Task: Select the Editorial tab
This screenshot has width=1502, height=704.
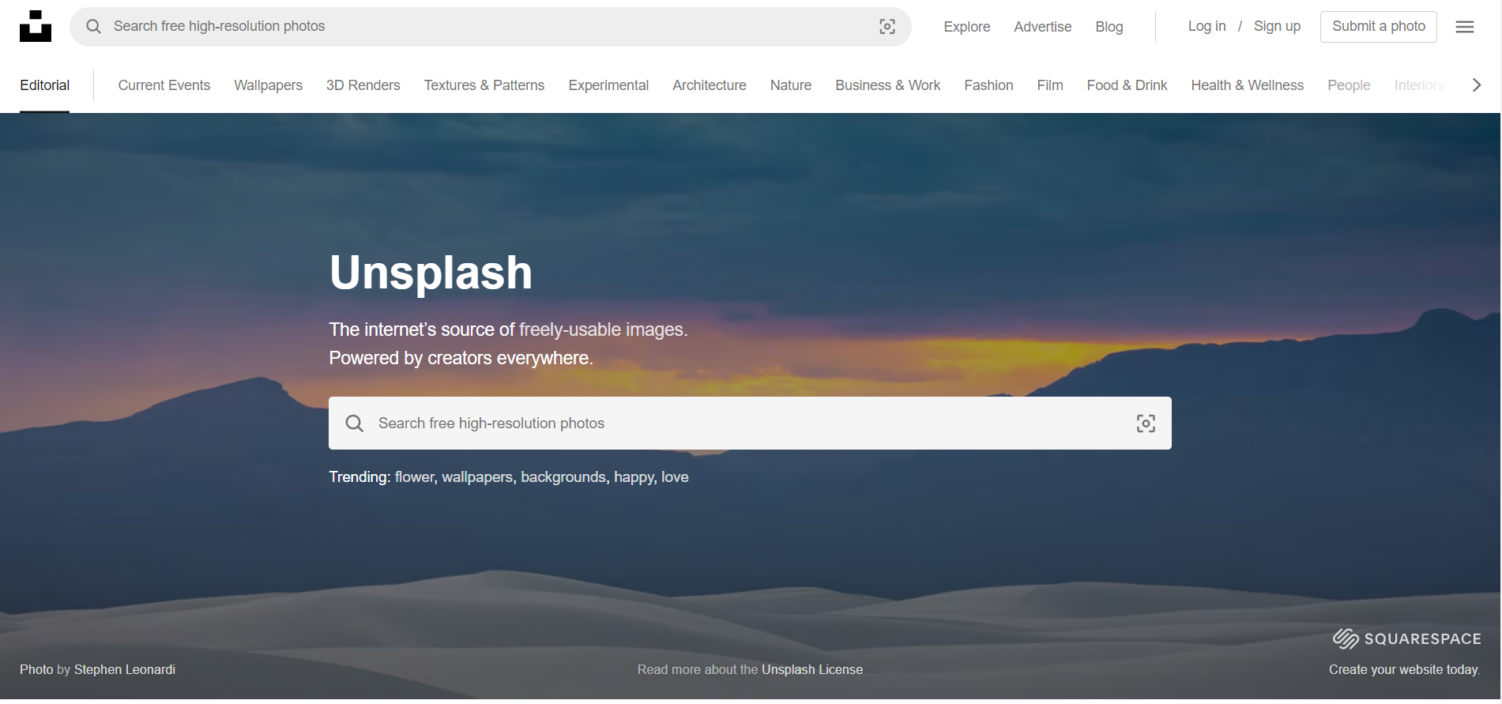Action: pyautogui.click(x=45, y=85)
